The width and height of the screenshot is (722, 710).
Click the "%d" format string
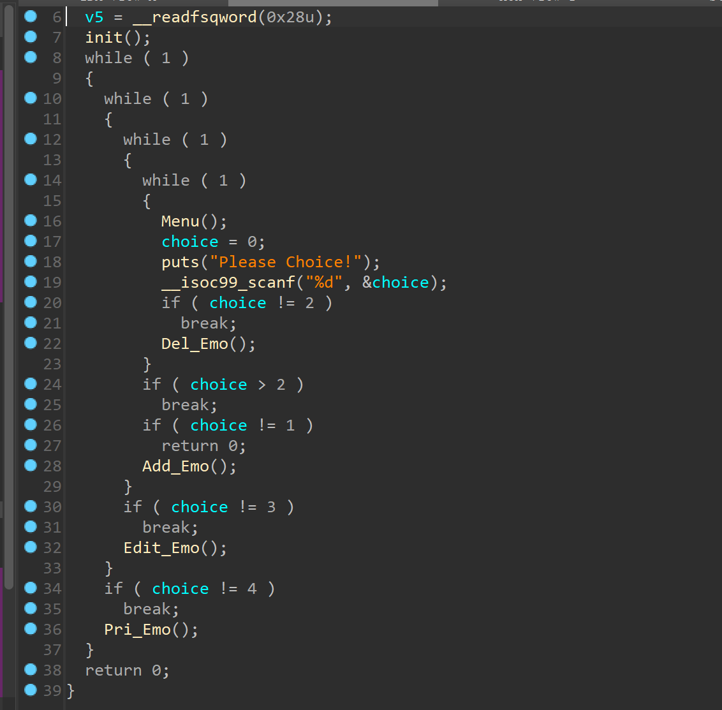point(324,282)
